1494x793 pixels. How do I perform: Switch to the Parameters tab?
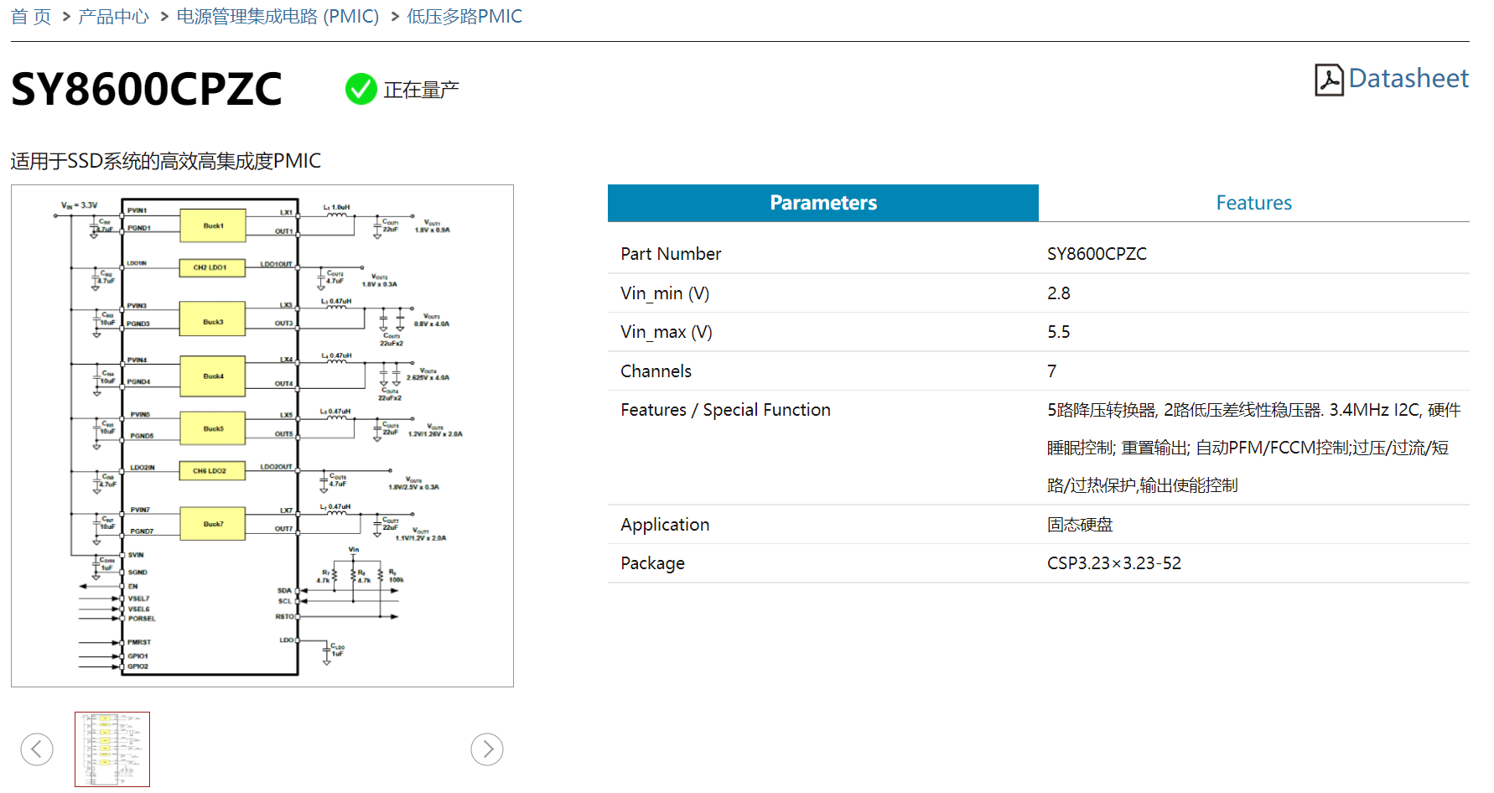(823, 203)
